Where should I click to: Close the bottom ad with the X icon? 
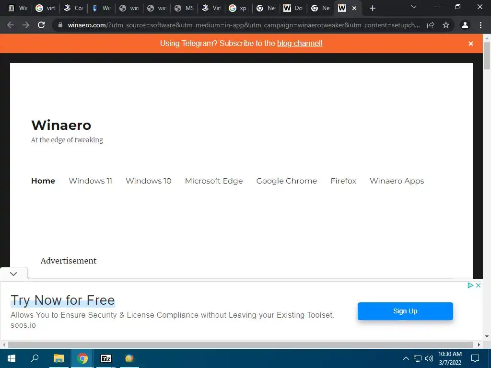pyautogui.click(x=478, y=285)
